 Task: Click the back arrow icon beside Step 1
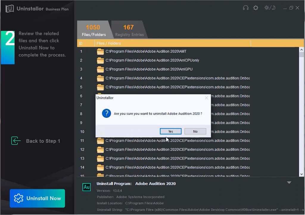16,141
